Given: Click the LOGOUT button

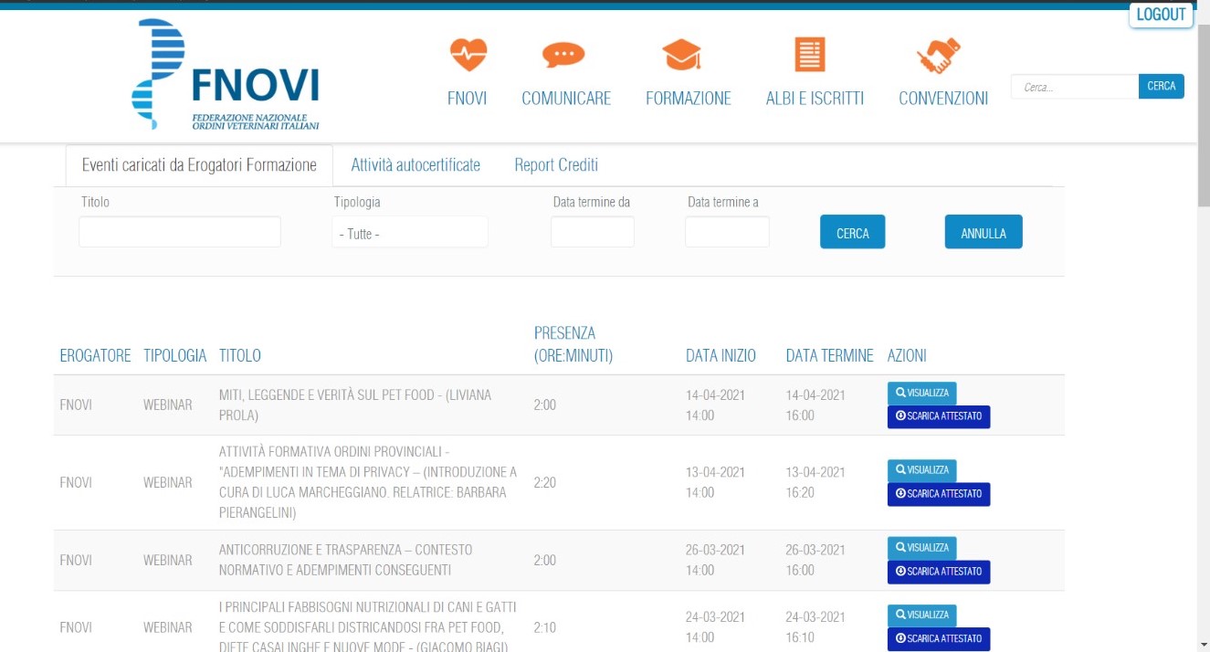Looking at the screenshot, I should (x=1161, y=16).
